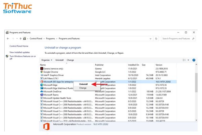Expand chevron after Programs breadcrumb
202x135 pixels.
(57, 38)
